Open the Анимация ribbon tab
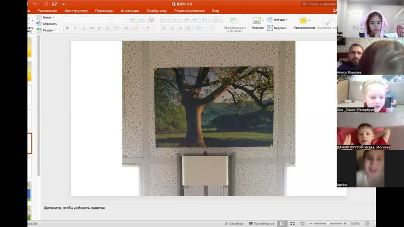404x227 pixels. (130, 11)
